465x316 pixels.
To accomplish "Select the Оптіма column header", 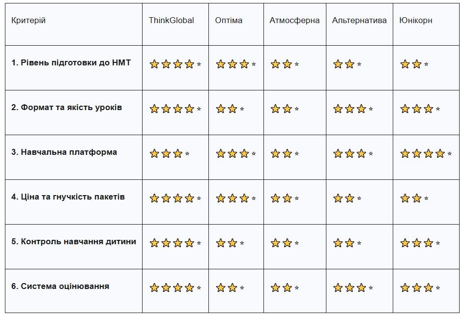I will coord(229,21).
